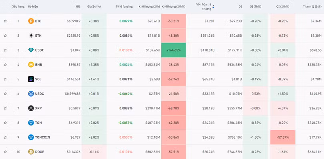This screenshot has width=324, height=159.
Task: Click the TON coin icon
Action: click(31, 123)
